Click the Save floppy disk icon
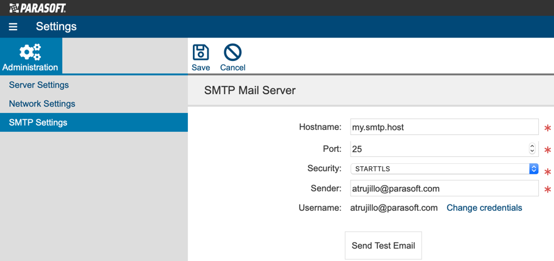 (201, 53)
